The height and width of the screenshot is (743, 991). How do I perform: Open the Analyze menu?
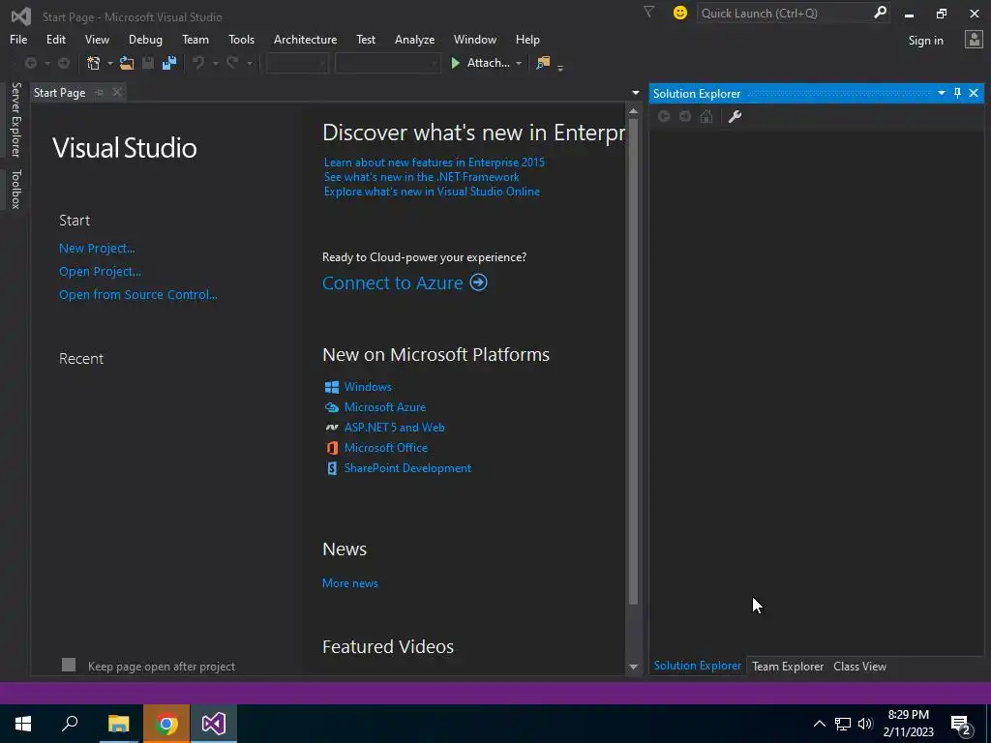coord(414,39)
